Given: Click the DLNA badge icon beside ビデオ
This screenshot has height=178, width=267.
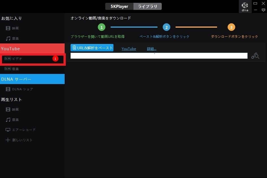Looking at the screenshot, I should tap(8, 58).
